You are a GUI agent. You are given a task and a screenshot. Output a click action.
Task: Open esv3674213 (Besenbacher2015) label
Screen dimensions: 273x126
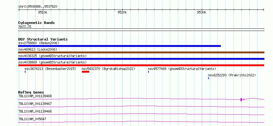51,69
